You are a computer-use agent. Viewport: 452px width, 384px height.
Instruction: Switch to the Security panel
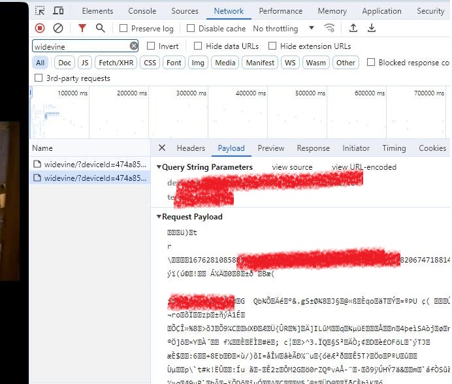(430, 11)
